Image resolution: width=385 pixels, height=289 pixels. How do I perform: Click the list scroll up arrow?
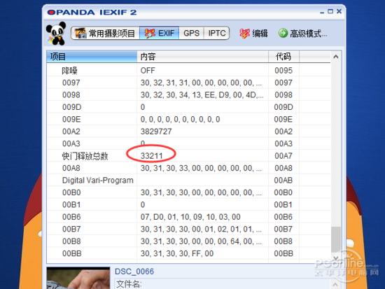point(335,57)
